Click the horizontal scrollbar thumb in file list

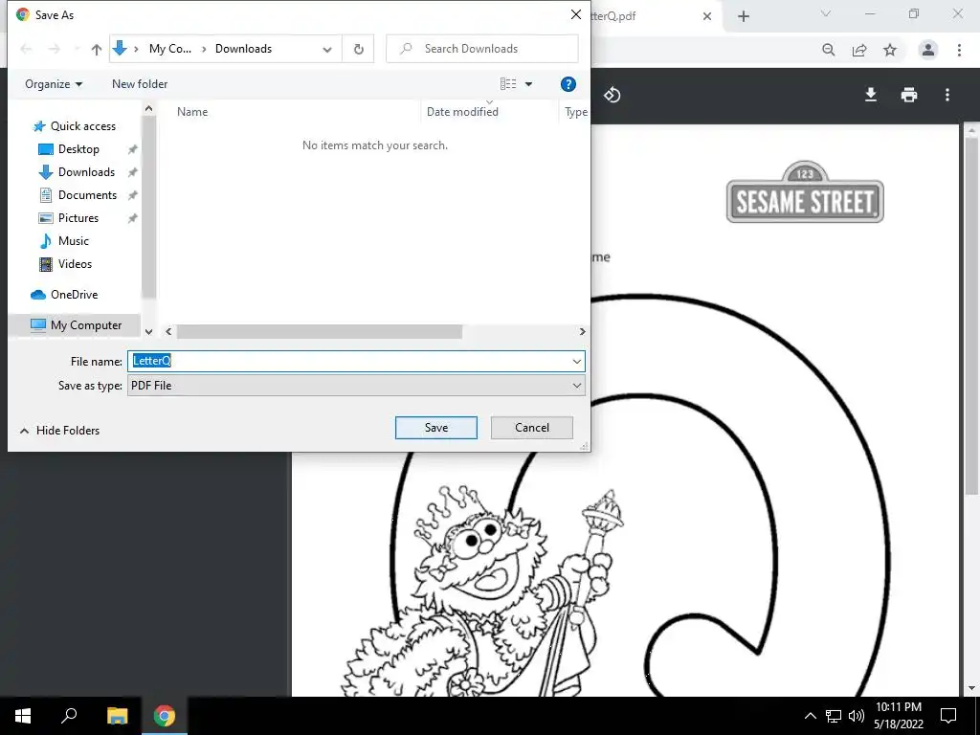(x=320, y=331)
